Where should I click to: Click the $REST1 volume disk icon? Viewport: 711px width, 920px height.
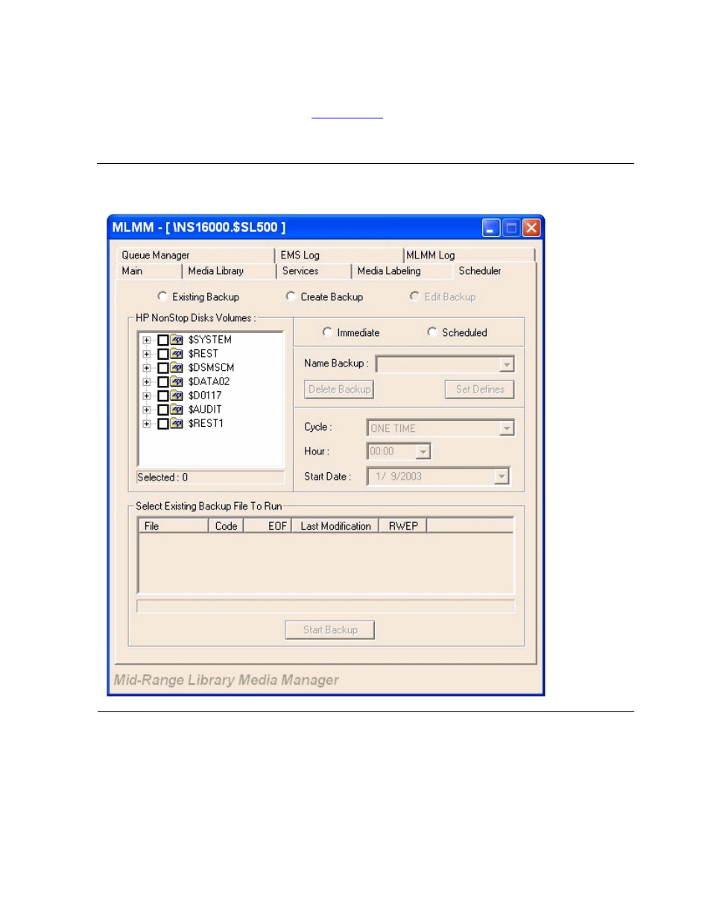click(x=177, y=424)
